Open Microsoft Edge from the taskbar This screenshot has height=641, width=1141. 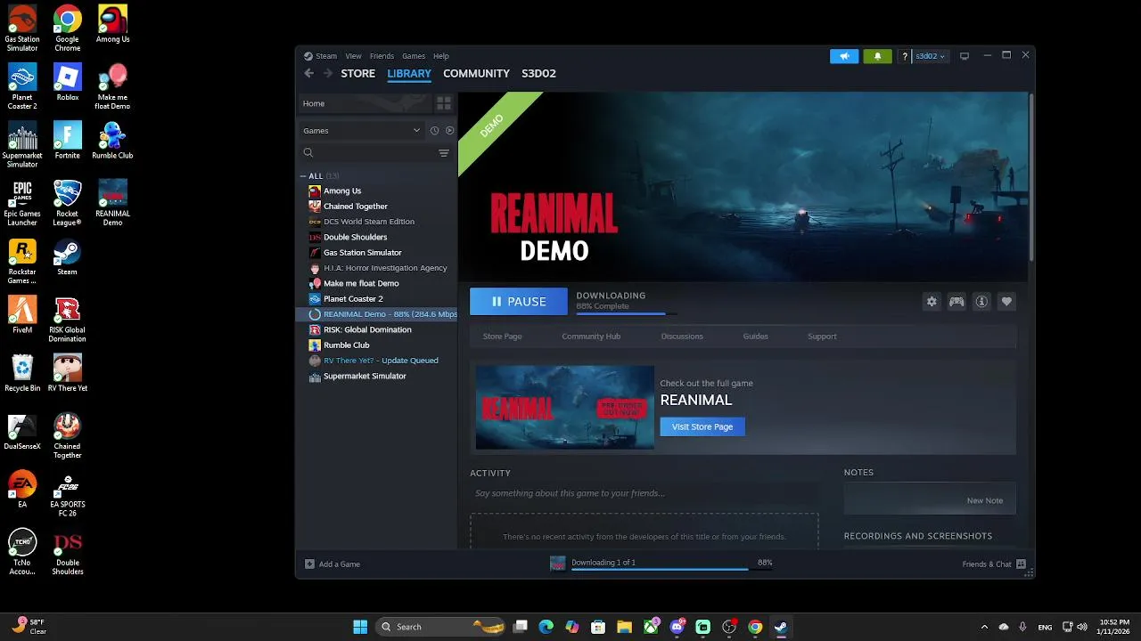tap(546, 627)
